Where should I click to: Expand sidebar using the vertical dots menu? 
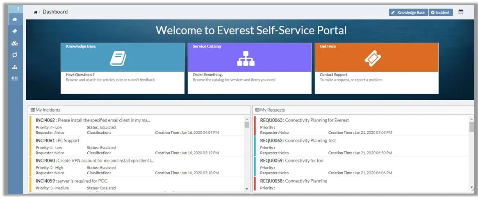pos(18,9)
